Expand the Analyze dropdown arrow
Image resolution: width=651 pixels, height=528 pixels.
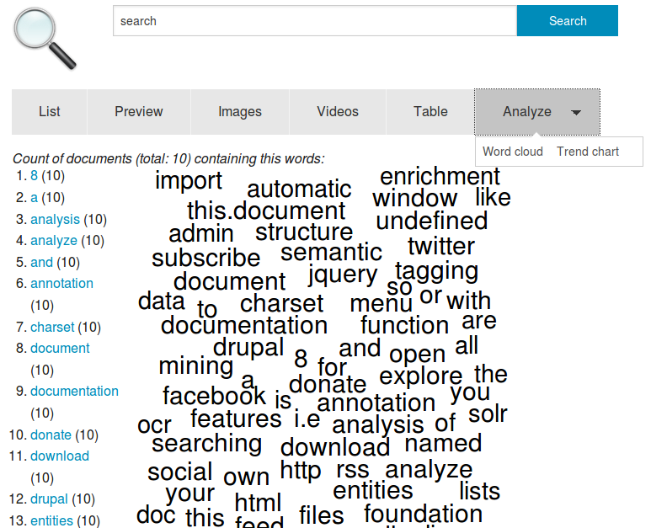(576, 113)
